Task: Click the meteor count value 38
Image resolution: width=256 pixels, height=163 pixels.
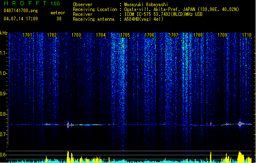Action: [x=59, y=19]
